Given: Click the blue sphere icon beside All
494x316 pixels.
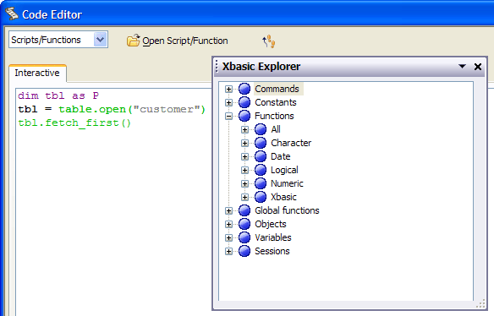Looking at the screenshot, I should (x=261, y=129).
